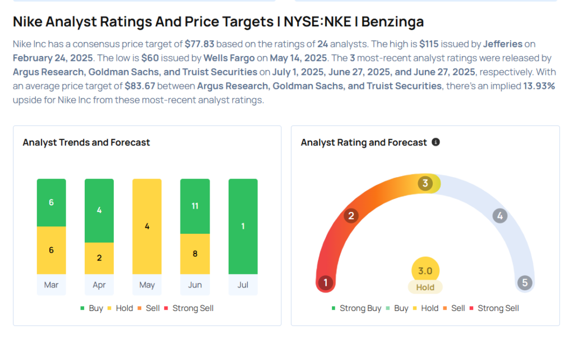Toggle Strong Buy in the rating gauge legend
Screen dimensions: 574x340
pos(356,308)
